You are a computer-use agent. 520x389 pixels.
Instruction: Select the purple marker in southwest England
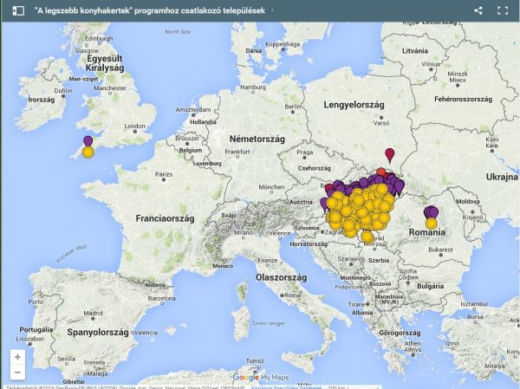coord(88,140)
